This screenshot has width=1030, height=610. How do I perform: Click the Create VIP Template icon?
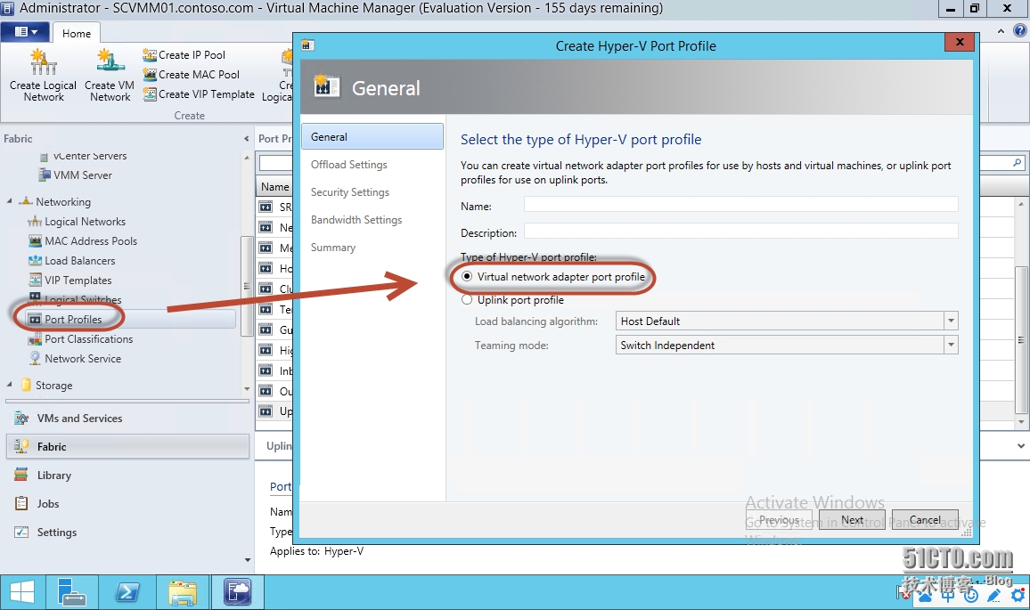150,94
